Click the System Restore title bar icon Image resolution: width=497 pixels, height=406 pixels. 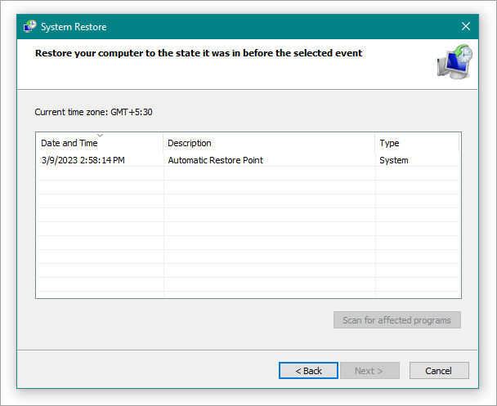point(30,26)
